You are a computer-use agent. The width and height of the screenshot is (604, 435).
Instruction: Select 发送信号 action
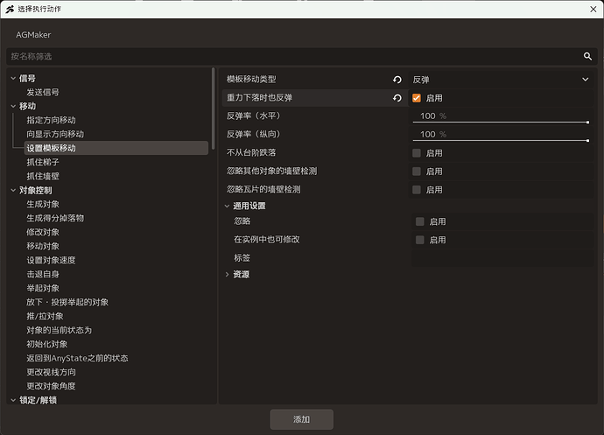coord(43,92)
